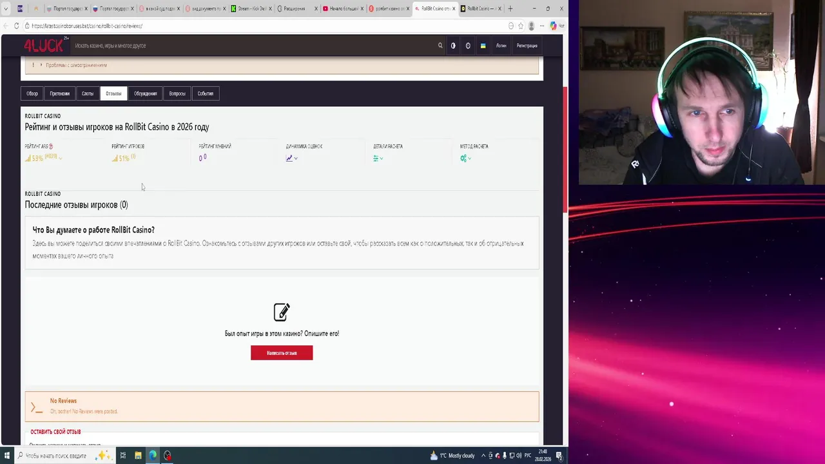Open the notification center icon
The width and height of the screenshot is (825, 464).
(559, 456)
